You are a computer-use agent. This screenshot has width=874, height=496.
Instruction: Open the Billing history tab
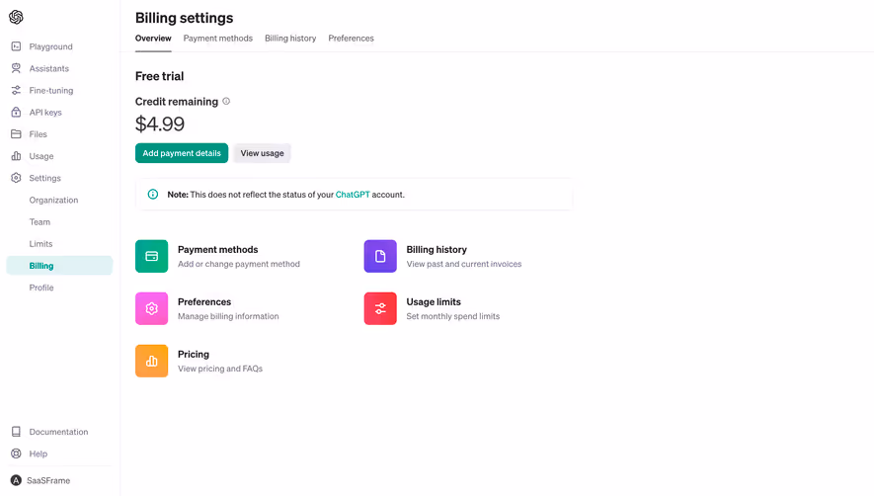[290, 39]
